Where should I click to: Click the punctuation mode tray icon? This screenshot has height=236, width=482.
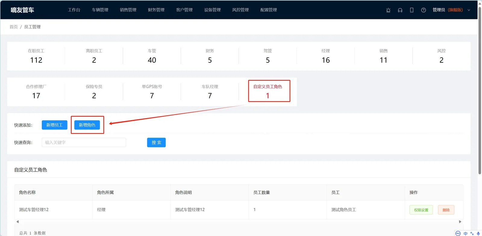pyautogui.click(x=472, y=233)
